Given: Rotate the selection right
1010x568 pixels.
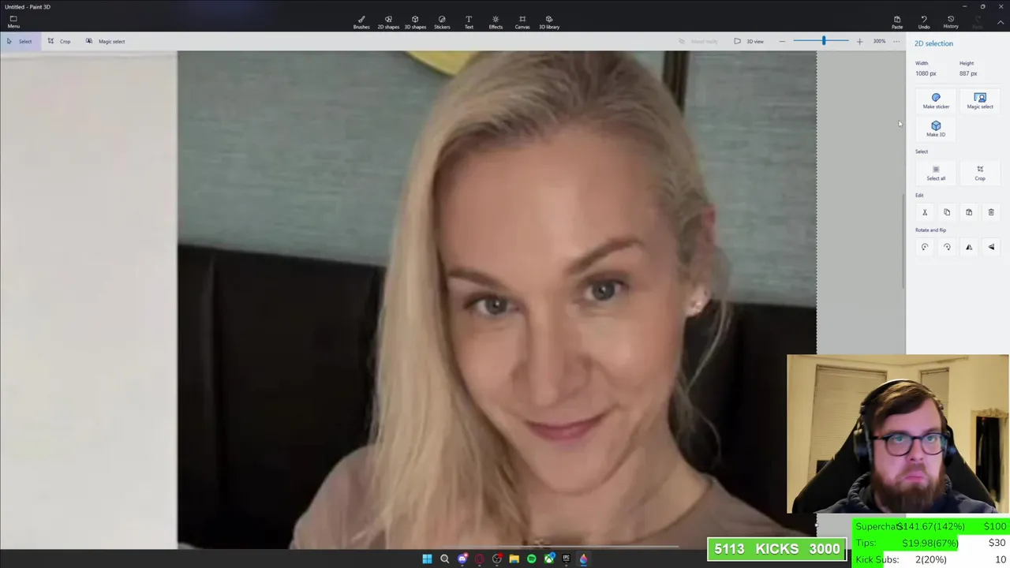Looking at the screenshot, I should pyautogui.click(x=947, y=247).
